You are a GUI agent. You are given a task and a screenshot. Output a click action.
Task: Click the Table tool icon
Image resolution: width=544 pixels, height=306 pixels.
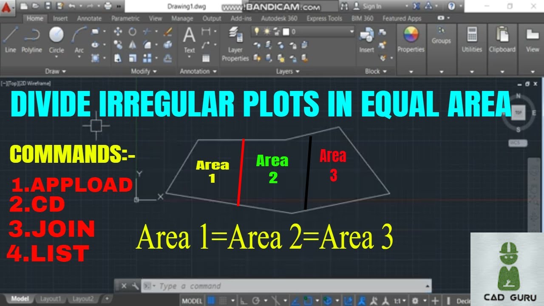(x=206, y=58)
